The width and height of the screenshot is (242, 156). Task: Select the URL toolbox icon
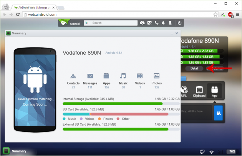coord(184,91)
